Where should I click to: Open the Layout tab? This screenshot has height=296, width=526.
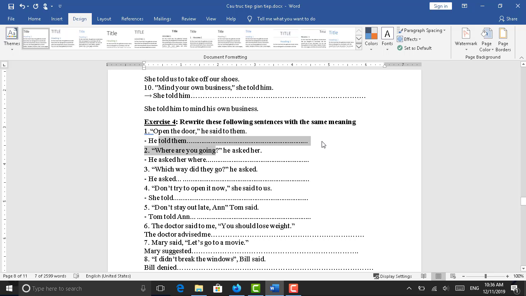coord(104,19)
